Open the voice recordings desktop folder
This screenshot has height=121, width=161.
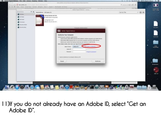156,42
